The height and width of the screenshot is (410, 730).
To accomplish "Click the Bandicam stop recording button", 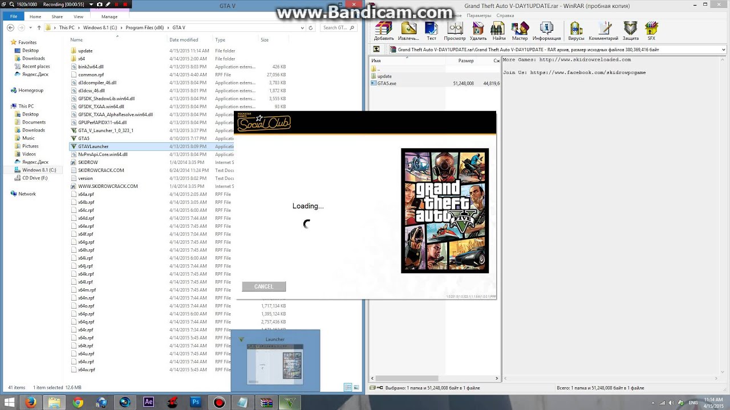I will tap(125, 5).
